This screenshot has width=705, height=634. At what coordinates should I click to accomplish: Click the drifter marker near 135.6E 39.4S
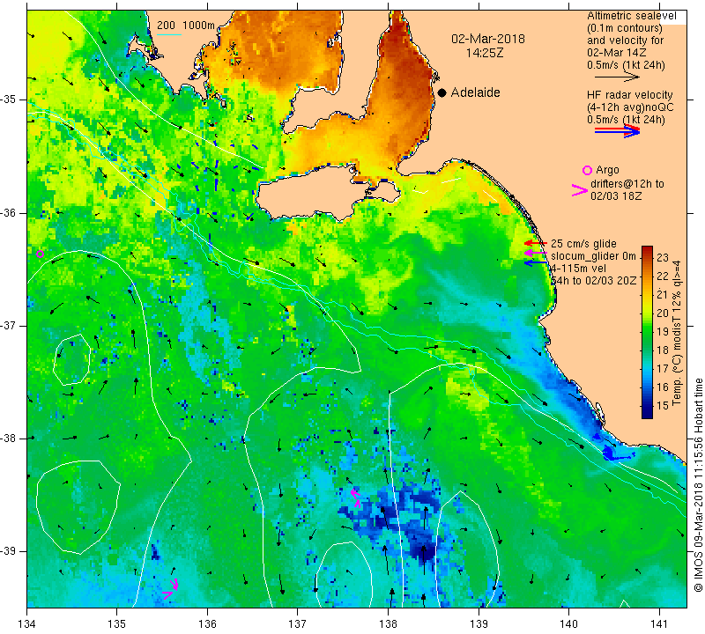171,588
